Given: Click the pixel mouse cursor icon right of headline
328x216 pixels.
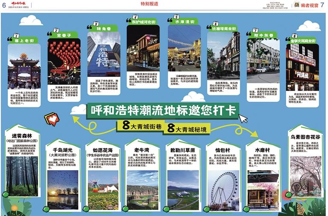Looking at the screenshot, I should (x=243, y=118).
